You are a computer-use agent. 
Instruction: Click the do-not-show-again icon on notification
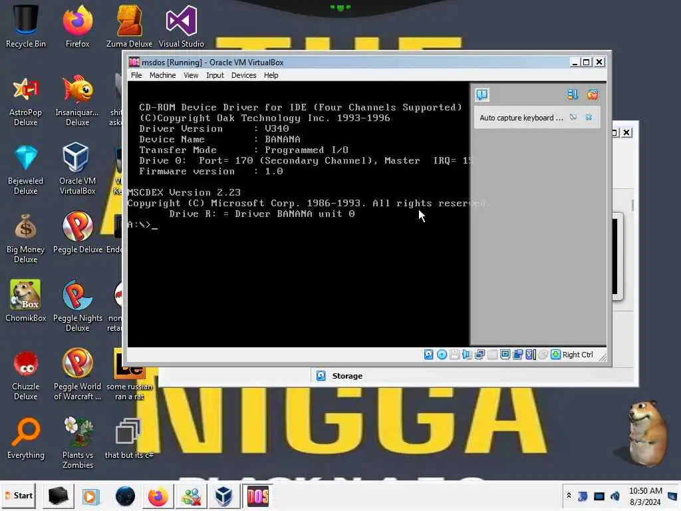pyautogui.click(x=573, y=117)
